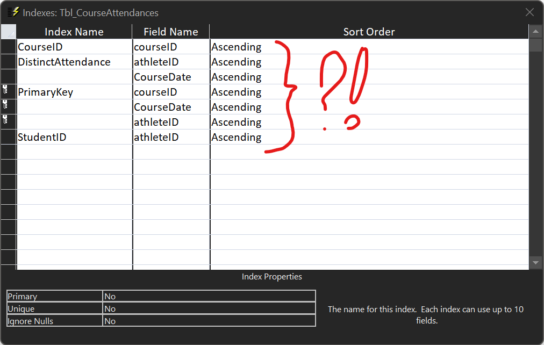Click the Sort Order column header

369,32
